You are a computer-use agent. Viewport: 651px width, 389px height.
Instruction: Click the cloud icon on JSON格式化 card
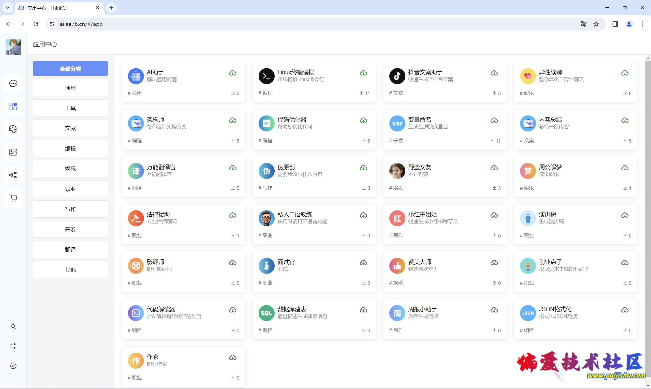[625, 310]
